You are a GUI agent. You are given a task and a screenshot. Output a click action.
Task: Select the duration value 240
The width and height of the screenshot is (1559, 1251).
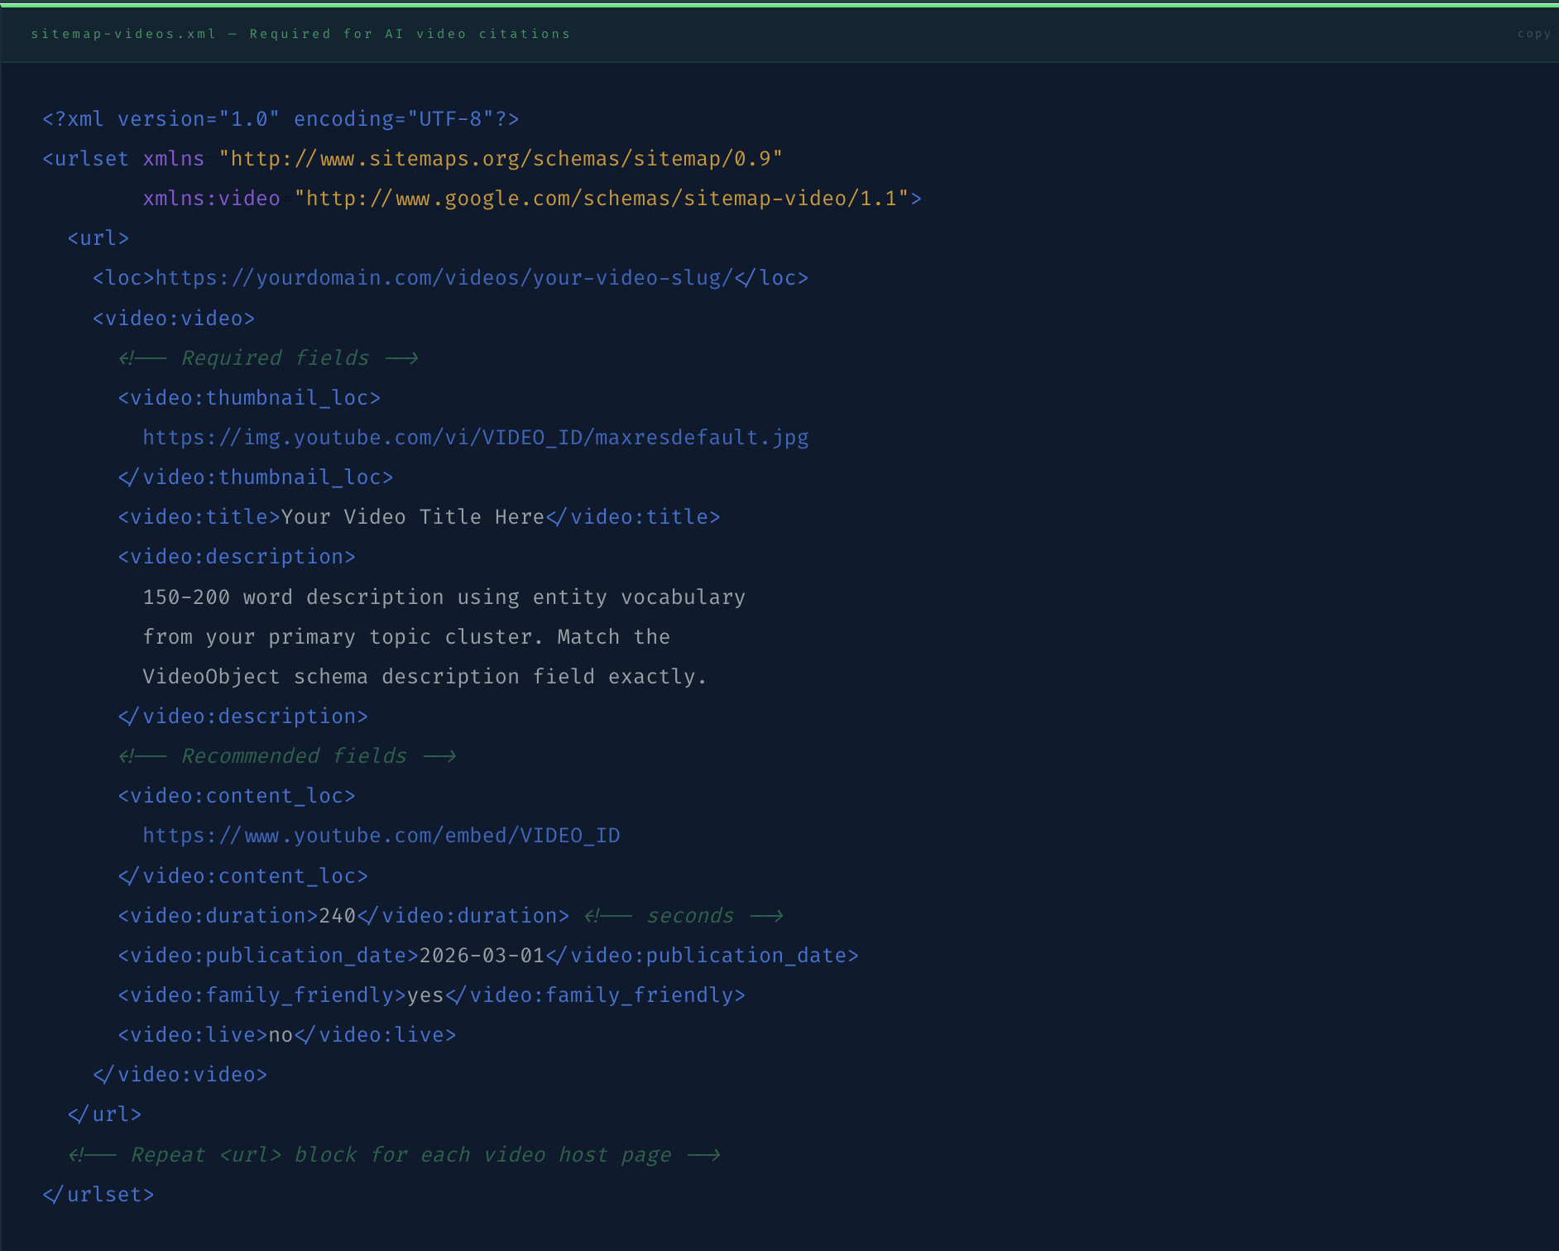[335, 915]
